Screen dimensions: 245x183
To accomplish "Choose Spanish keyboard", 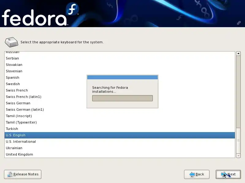I will tap(120, 77).
